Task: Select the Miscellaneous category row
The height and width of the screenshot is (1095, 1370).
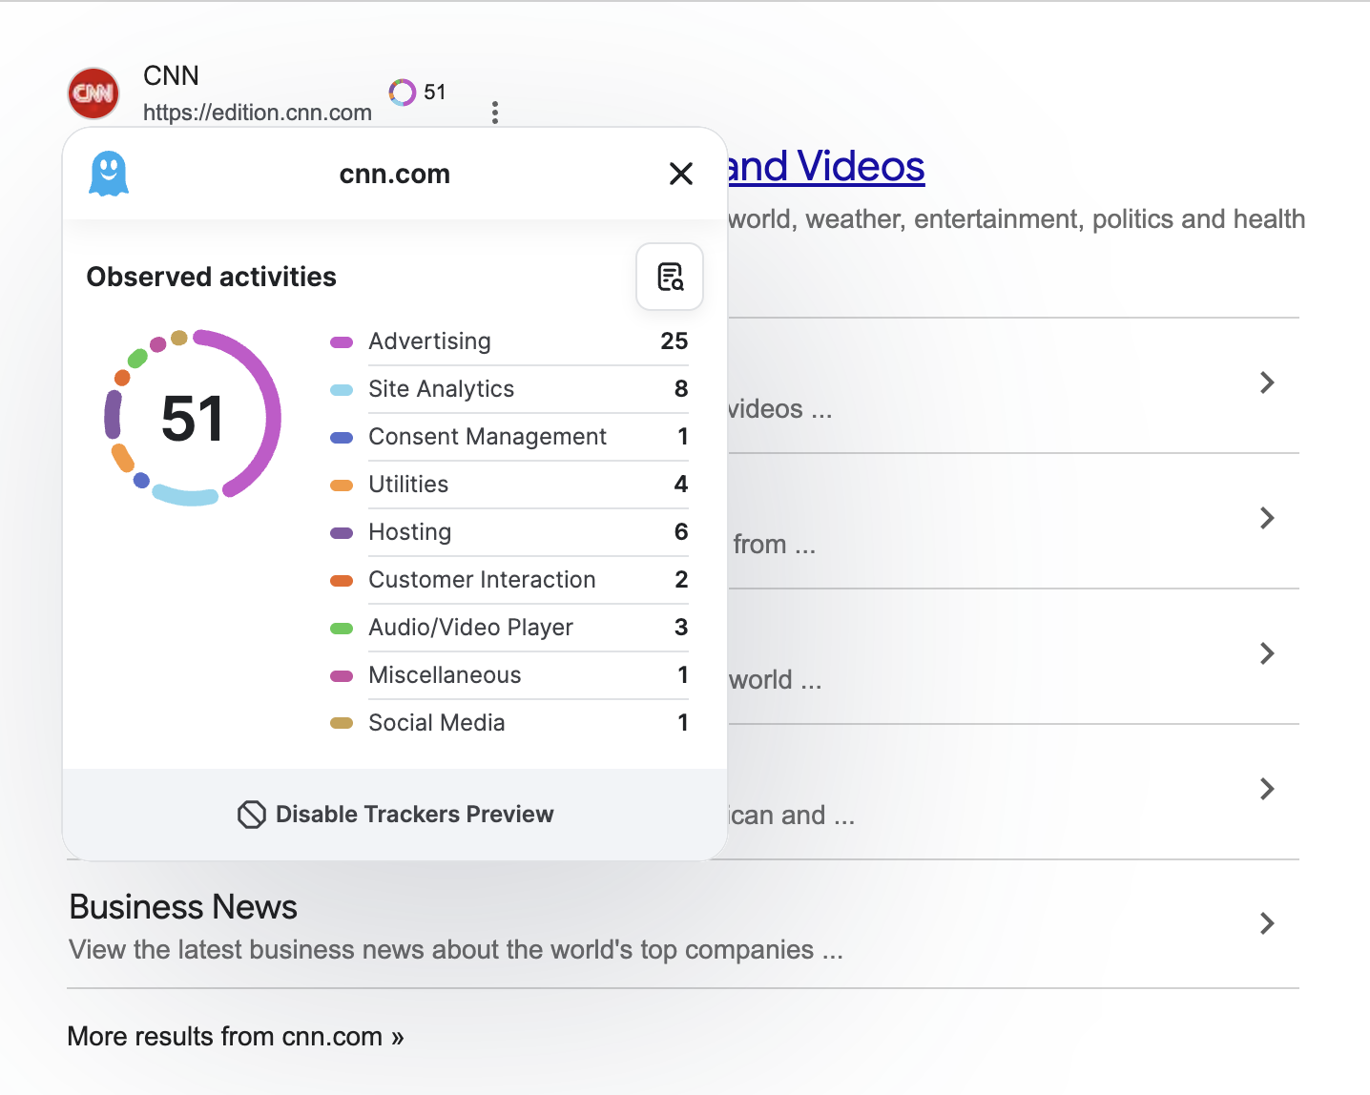Action: point(509,675)
